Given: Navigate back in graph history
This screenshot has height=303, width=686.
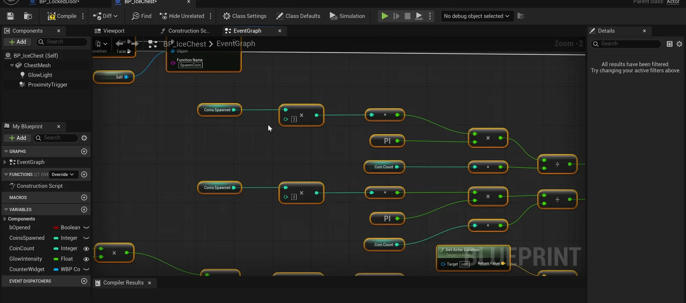Looking at the screenshot, I should [x=120, y=44].
